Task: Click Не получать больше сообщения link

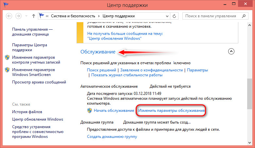Action: [125, 36]
